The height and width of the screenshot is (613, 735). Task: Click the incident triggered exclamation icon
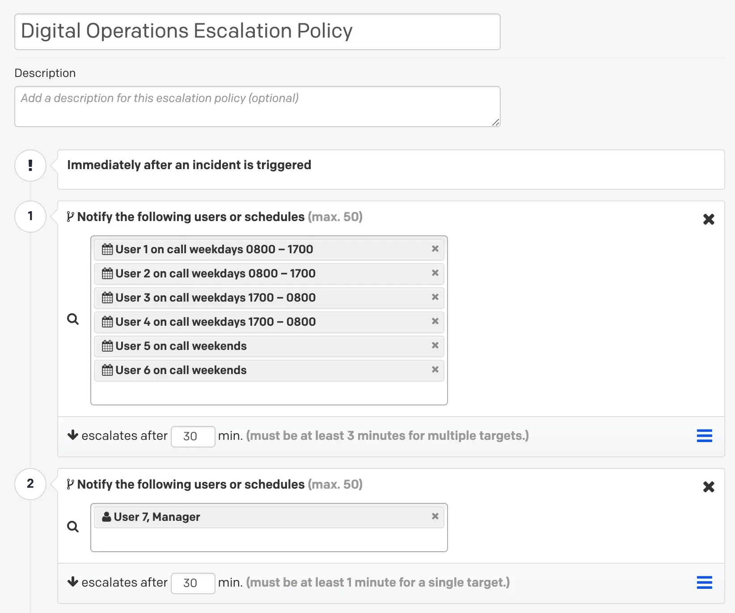click(x=30, y=166)
